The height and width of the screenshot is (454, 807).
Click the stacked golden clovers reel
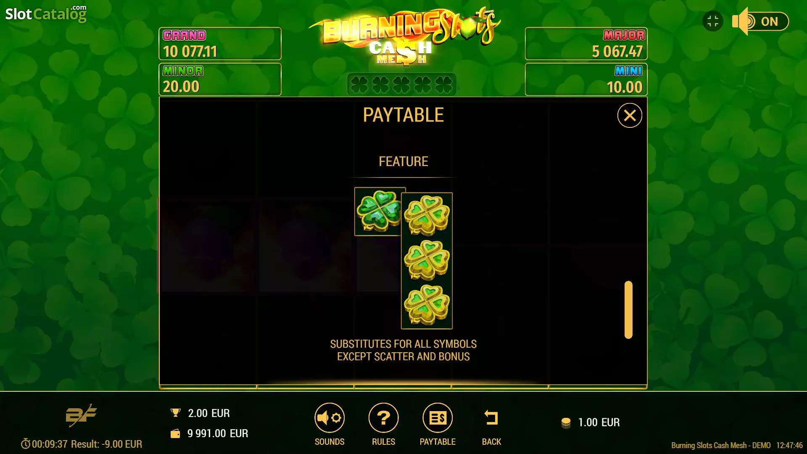coord(427,261)
